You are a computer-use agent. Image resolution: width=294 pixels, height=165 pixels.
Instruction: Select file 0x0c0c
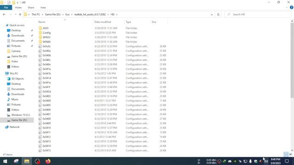point(46,46)
